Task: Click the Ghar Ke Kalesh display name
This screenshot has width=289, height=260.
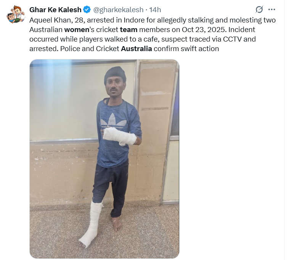Action: [x=55, y=10]
